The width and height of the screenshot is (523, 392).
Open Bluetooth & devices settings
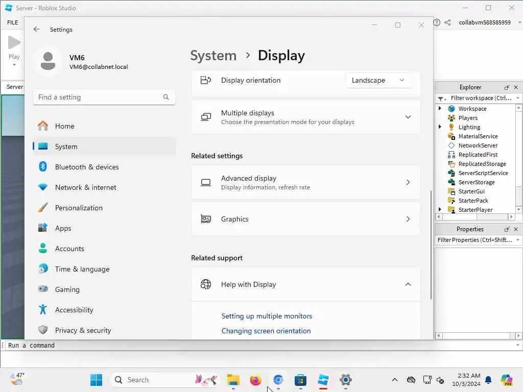[x=104, y=167]
